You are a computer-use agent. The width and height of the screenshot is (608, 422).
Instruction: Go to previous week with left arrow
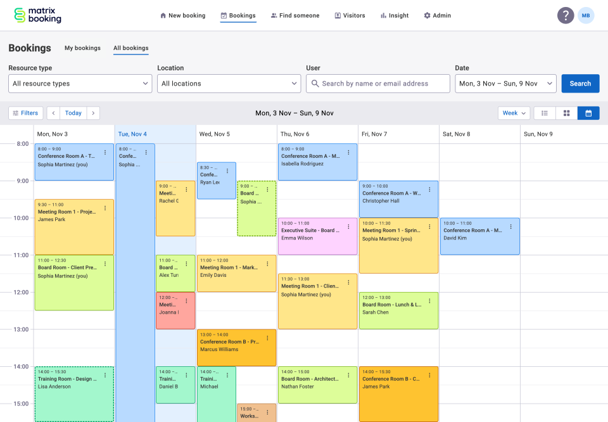(53, 113)
